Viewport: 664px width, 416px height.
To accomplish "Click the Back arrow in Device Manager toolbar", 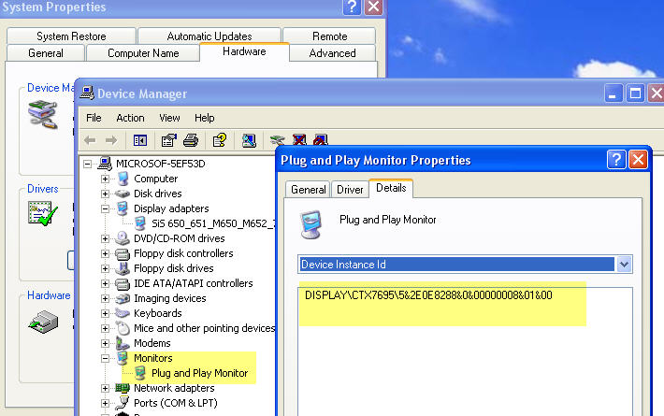I will click(90, 140).
